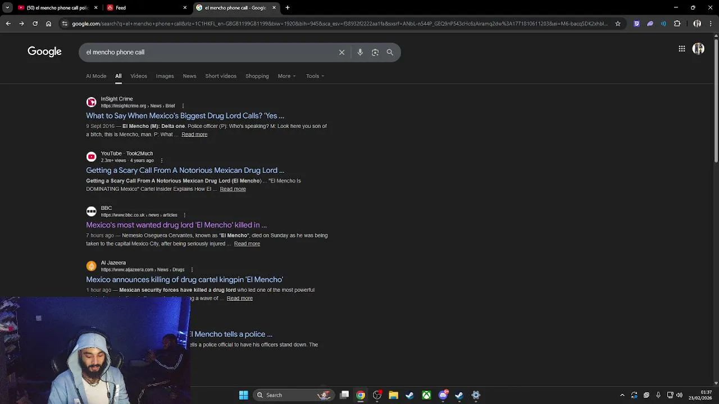Close the YouTube browser tab

click(x=95, y=8)
